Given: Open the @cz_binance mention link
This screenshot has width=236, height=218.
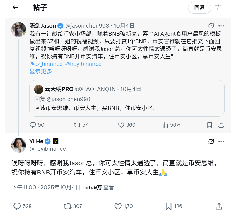Looking at the screenshot, I should pyautogui.click(x=46, y=64).
